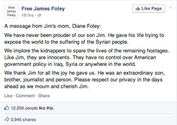The image size is (177, 125).
Task: Click the public globe privacy icon
Action: click(39, 15)
